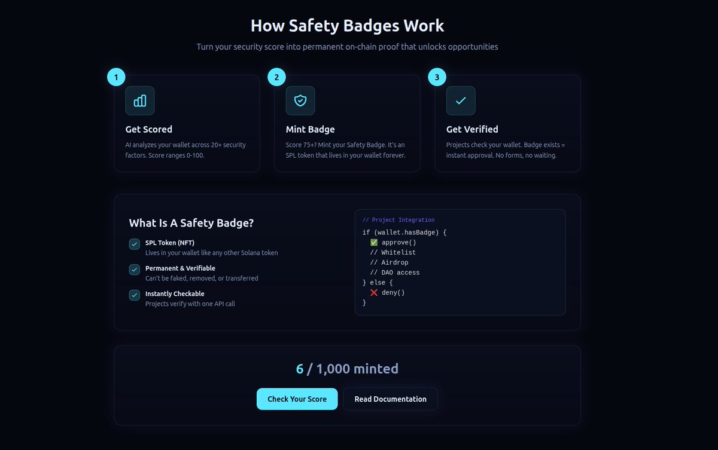Screen dimensions: 718x450
Task: Click the How Safety Badges Work title
Action: (347, 26)
